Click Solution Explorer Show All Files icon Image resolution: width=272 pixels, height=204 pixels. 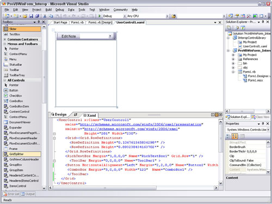tap(237, 28)
